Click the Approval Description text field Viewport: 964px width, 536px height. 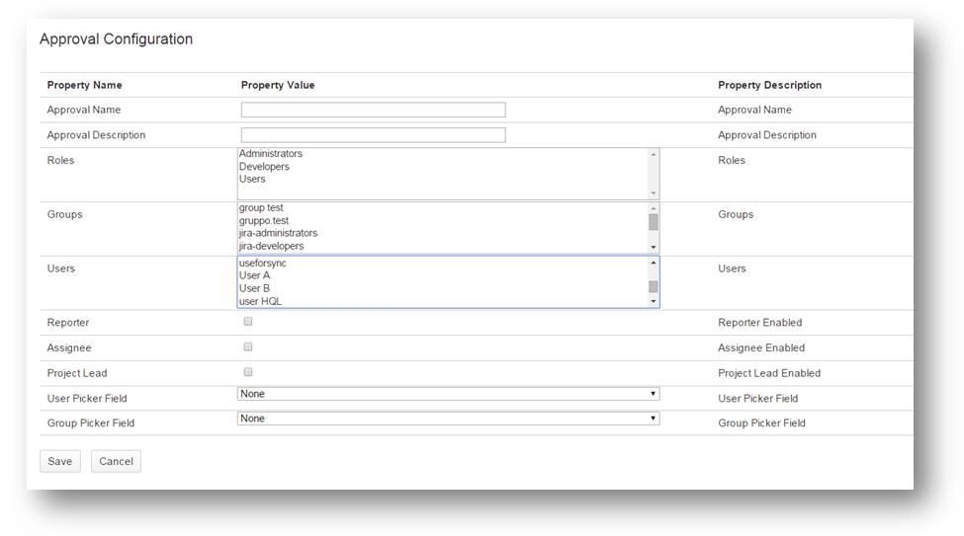tap(373, 135)
